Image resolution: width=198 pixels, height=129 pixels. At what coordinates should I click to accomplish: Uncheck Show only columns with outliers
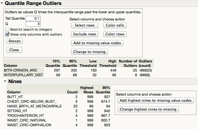tap(7, 35)
